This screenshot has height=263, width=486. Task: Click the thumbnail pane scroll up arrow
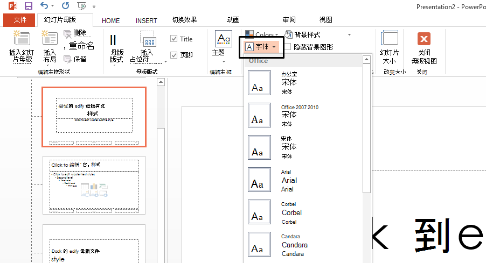click(x=161, y=82)
